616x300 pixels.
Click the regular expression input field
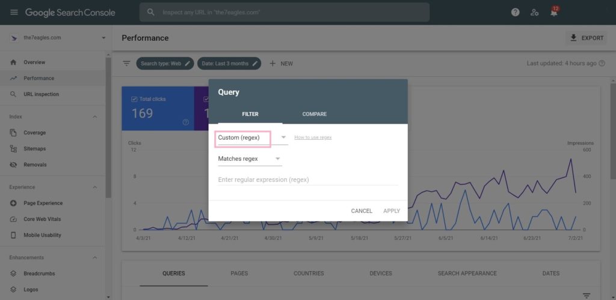click(x=307, y=179)
